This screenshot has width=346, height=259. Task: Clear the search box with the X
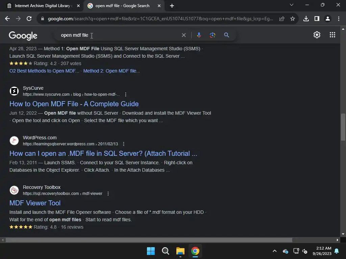click(183, 35)
